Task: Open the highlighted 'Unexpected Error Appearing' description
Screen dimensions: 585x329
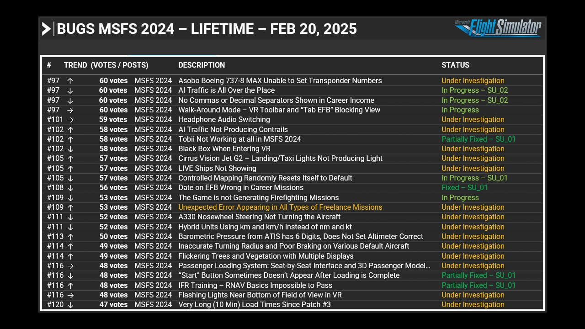Action: tap(280, 207)
